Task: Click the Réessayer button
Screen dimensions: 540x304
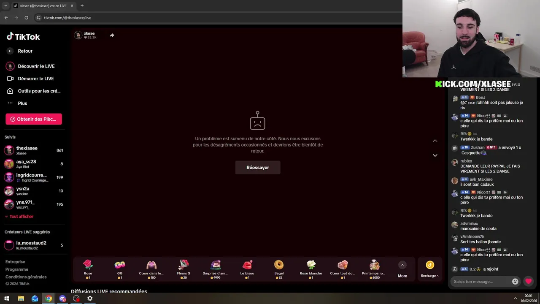Action: (x=258, y=168)
